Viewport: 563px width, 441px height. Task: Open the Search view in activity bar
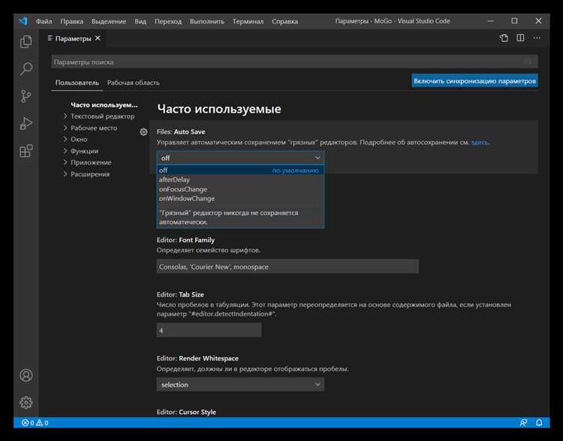pyautogui.click(x=26, y=69)
